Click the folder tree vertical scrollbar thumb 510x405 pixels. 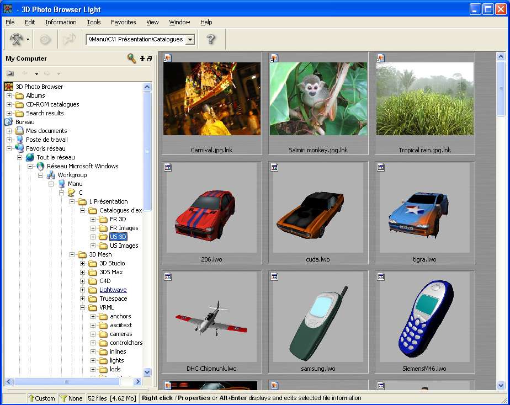(147, 151)
